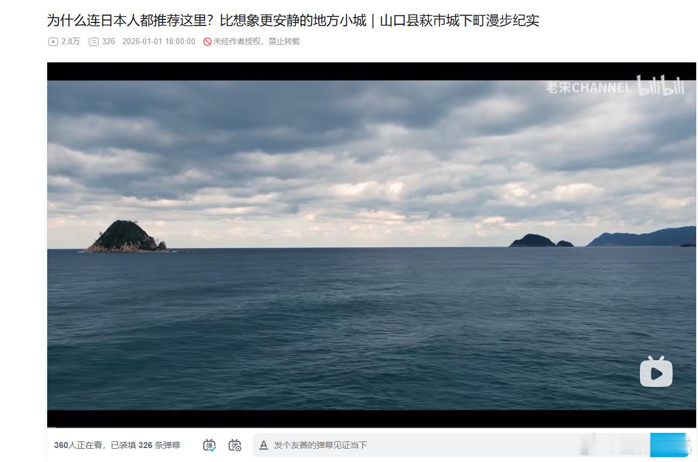This screenshot has height=462, width=698.
Task: Toggle the 弹 danmaku on/off switch
Action: coord(209,444)
